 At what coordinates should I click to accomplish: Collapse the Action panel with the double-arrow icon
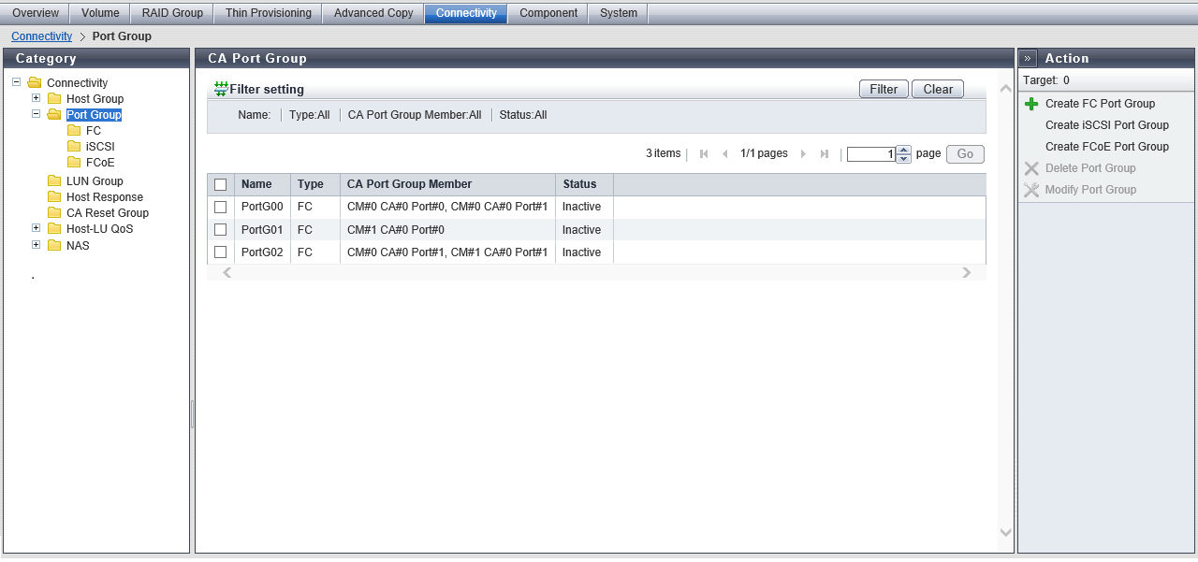1028,58
